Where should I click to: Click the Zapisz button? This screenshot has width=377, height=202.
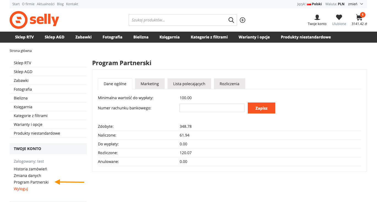coord(261,108)
